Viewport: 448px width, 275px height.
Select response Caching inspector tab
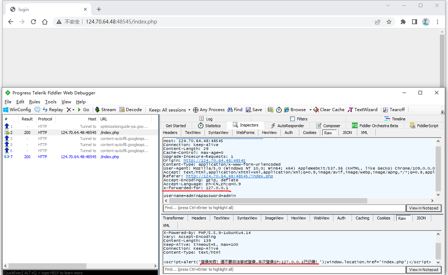362,218
